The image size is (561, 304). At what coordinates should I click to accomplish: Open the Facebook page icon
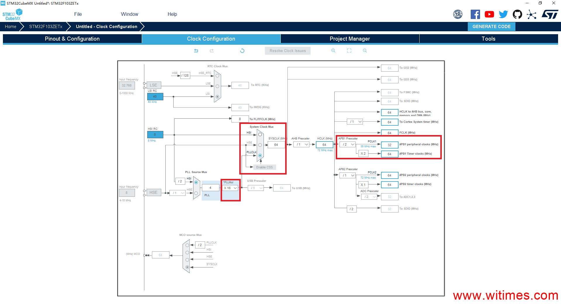click(x=475, y=14)
